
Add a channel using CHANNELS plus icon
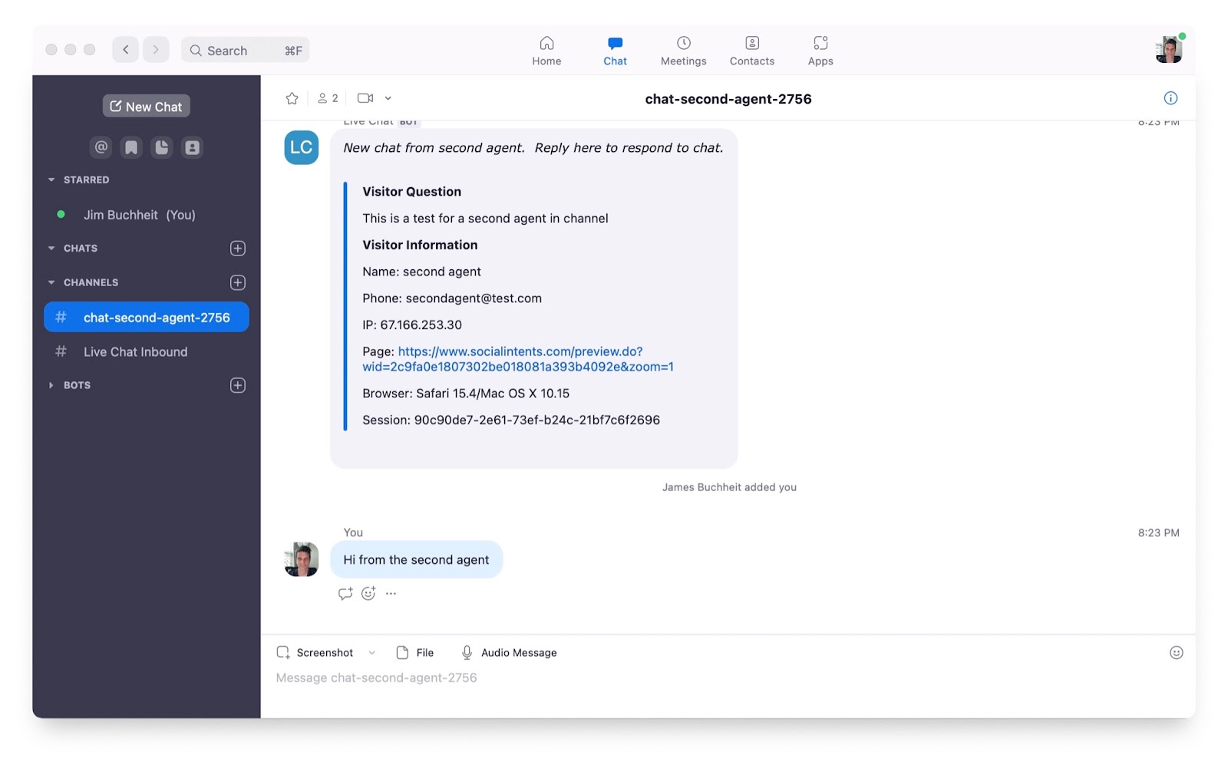coord(238,282)
